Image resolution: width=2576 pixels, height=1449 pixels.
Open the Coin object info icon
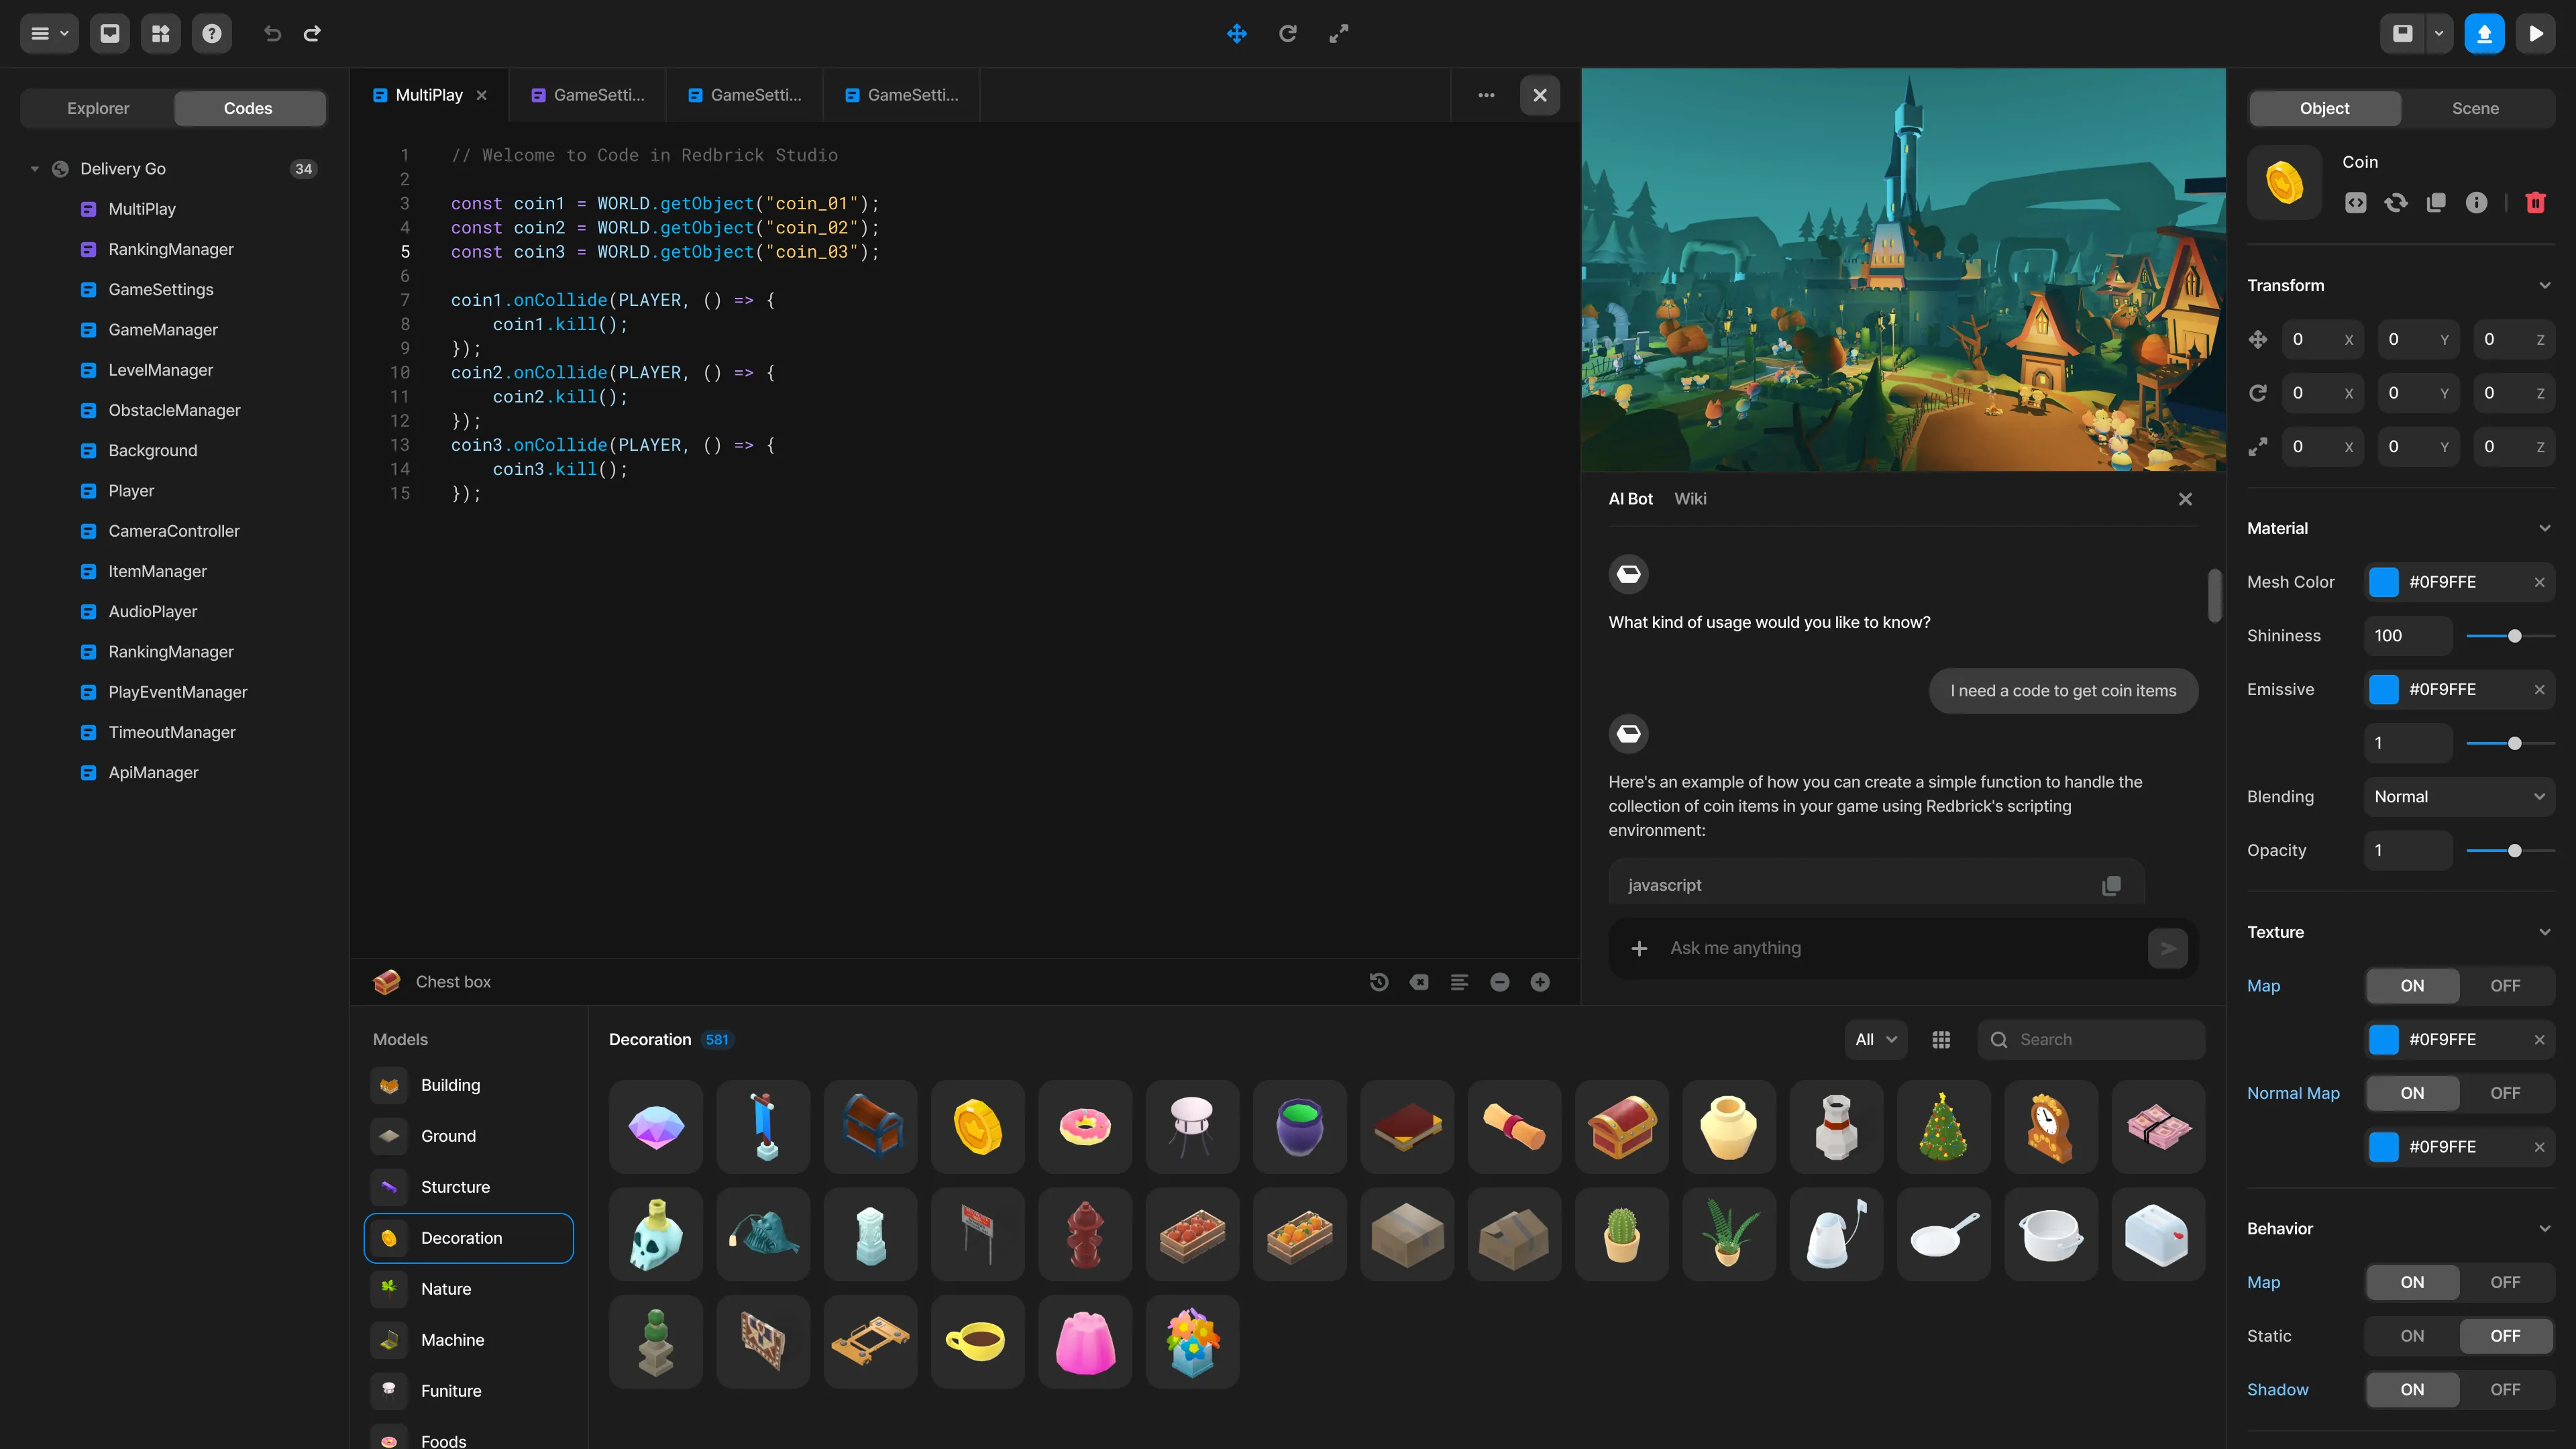click(x=2477, y=203)
